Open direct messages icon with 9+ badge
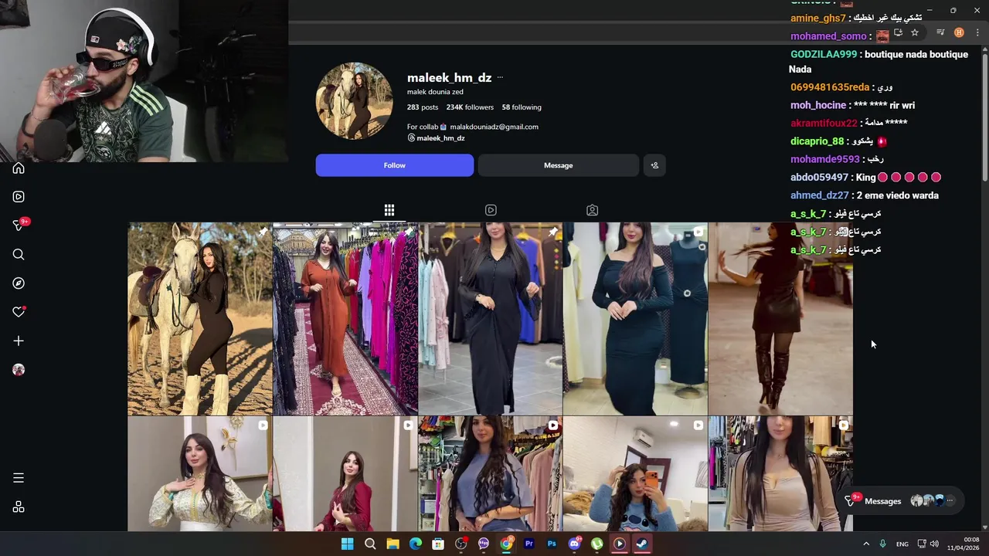The width and height of the screenshot is (989, 556). coord(19,225)
